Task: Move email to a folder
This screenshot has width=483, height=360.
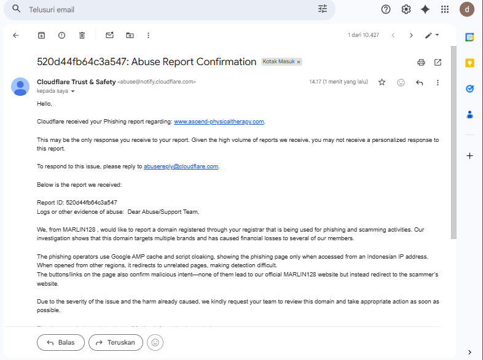Action: 130,36
